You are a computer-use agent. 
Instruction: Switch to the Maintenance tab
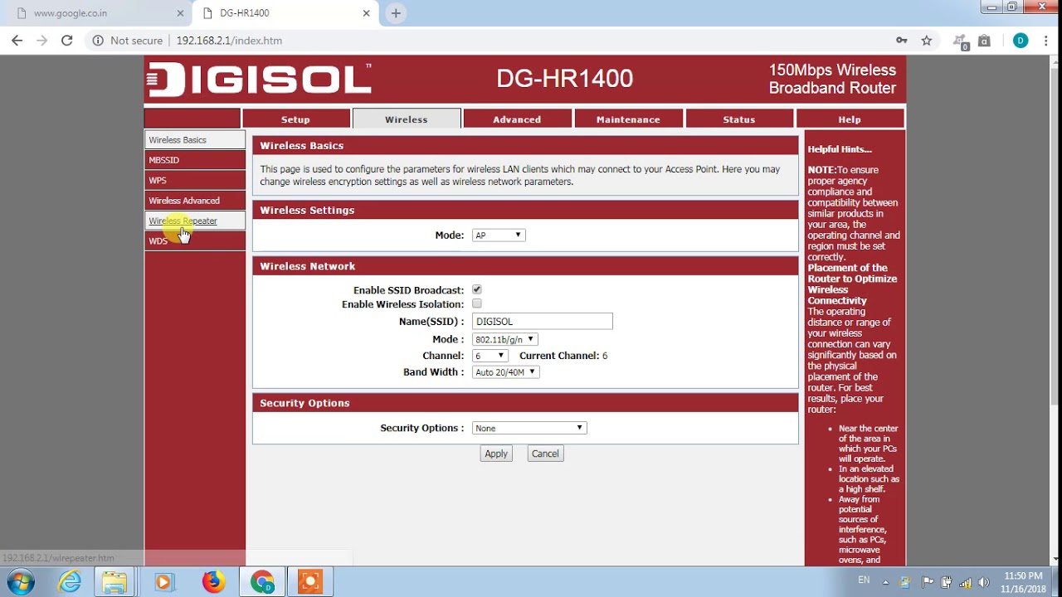tap(628, 119)
